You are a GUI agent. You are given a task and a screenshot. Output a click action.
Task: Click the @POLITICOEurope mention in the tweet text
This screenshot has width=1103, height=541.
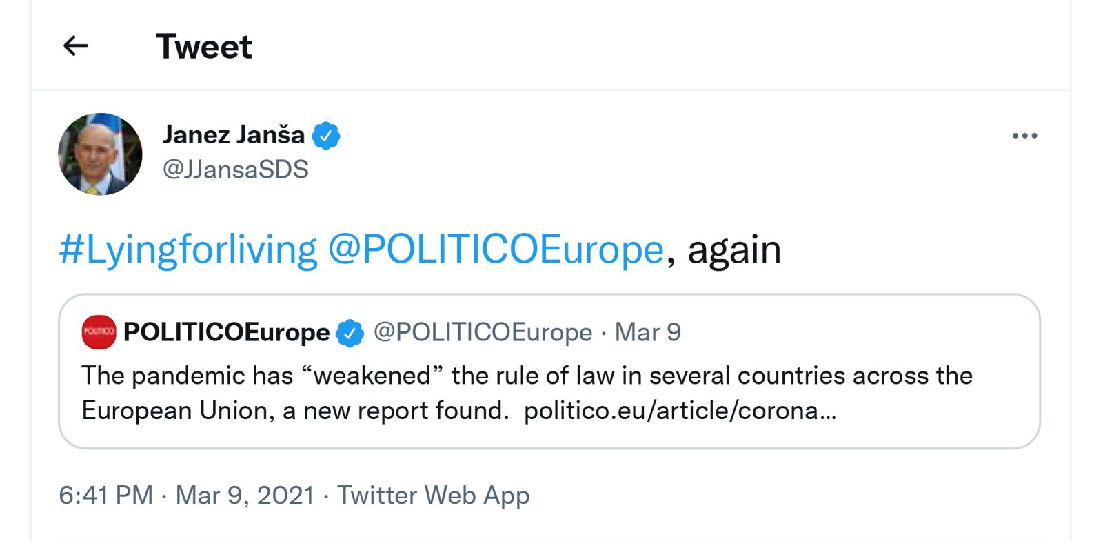495,249
